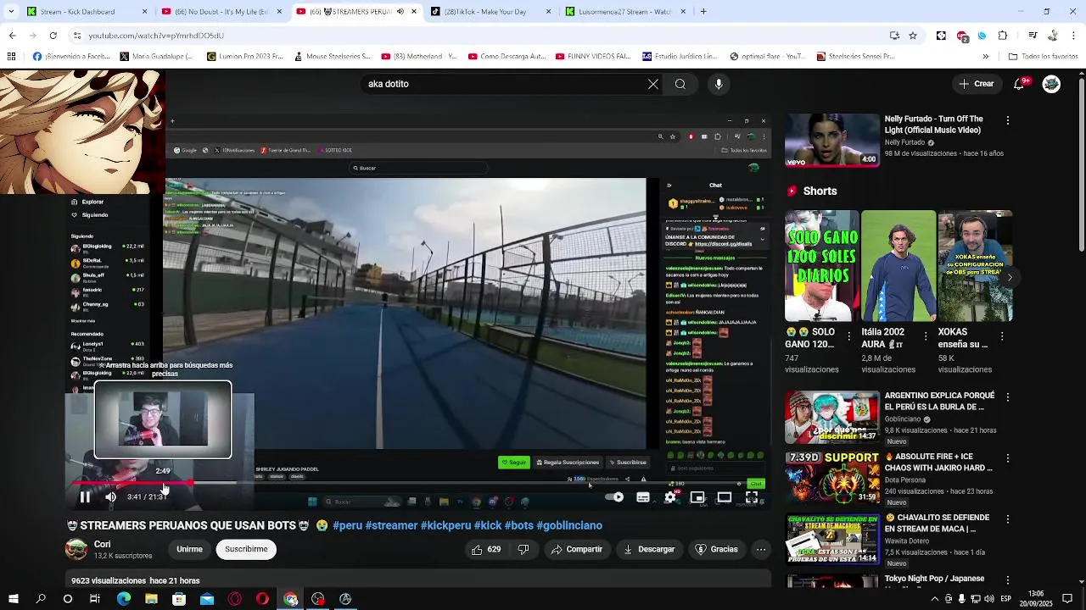Image resolution: width=1086 pixels, height=610 pixels.
Task: Open options for Nelly Furtado video
Action: (1008, 120)
